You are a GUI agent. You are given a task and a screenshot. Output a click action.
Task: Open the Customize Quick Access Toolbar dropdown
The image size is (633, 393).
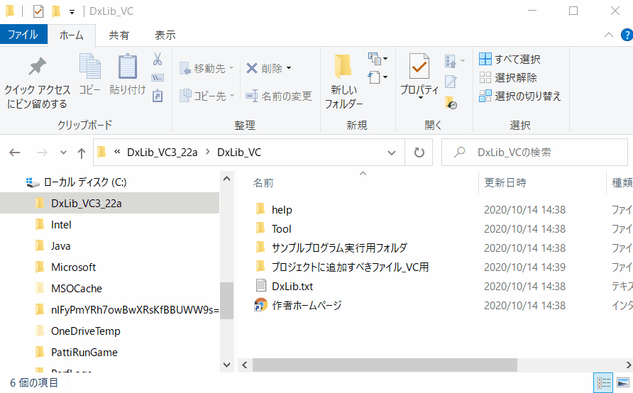tap(72, 12)
